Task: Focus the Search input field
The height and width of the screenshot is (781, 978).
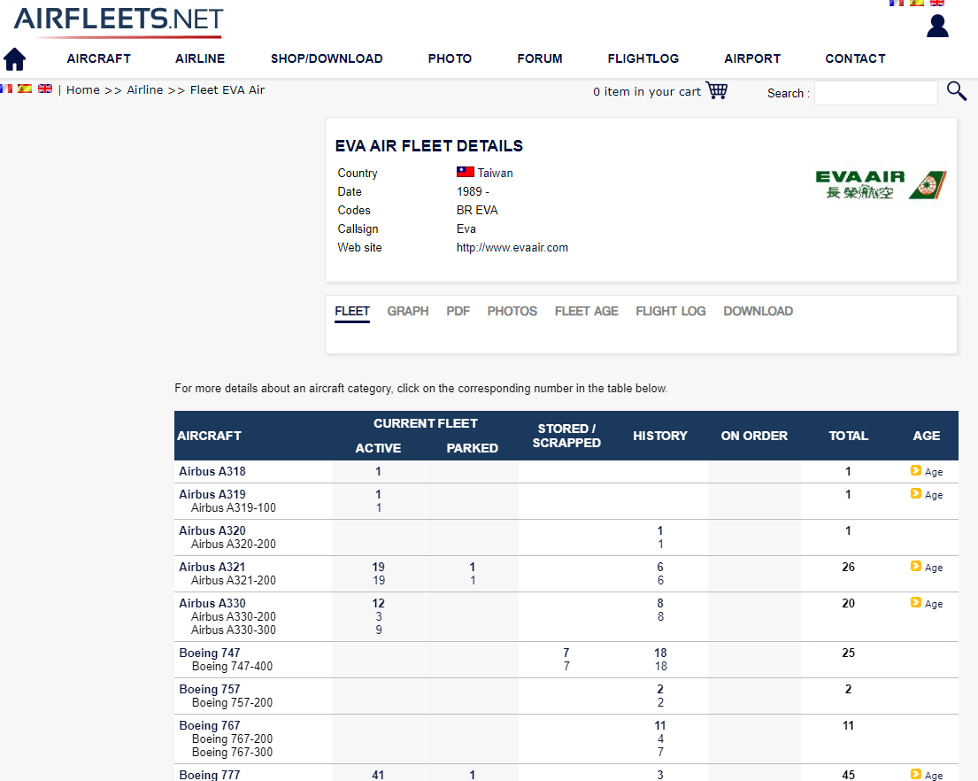Action: (875, 93)
